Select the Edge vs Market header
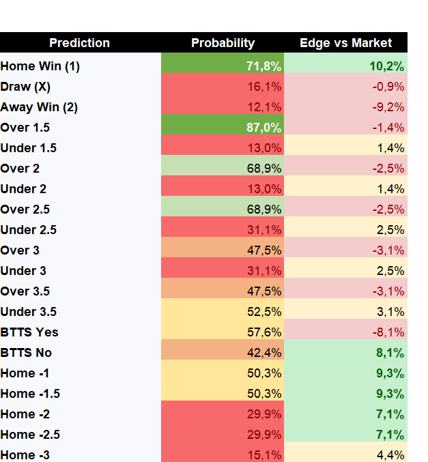Screen dimensions: 428x462 click(345, 42)
